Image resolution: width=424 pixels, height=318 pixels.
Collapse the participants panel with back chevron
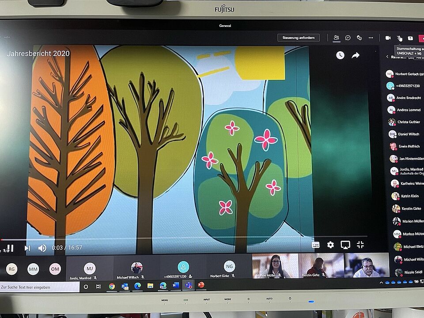tap(387, 57)
